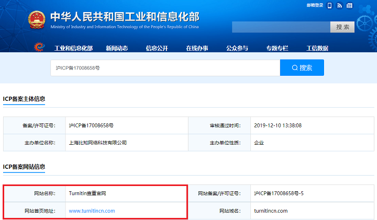The width and height of the screenshot is (377, 220).
Task: Open 信息公开 menu item
Action: pyautogui.click(x=157, y=48)
